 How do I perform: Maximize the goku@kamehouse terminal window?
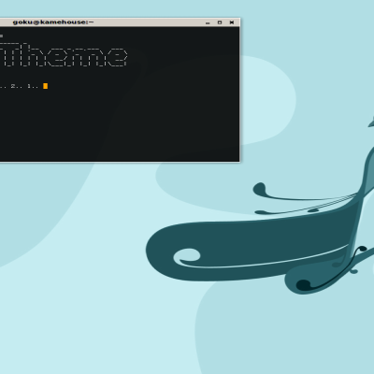pyautogui.click(x=220, y=22)
